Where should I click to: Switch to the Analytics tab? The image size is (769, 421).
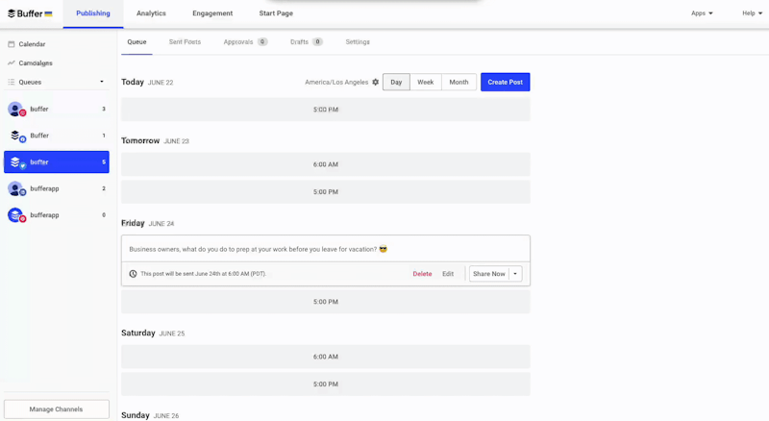(x=151, y=13)
